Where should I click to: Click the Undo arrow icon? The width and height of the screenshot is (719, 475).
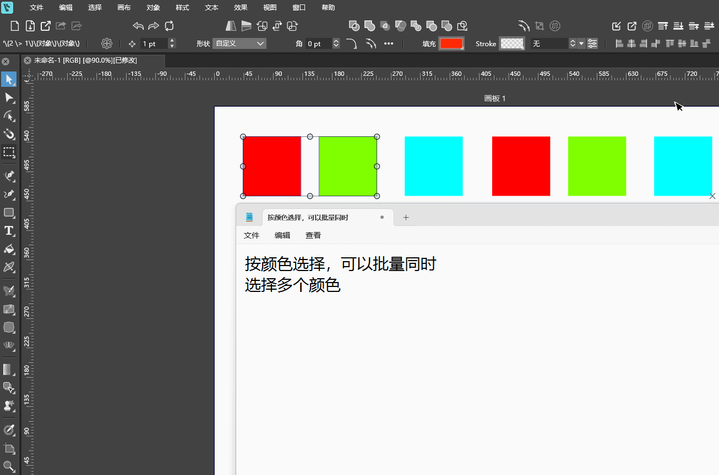(138, 26)
